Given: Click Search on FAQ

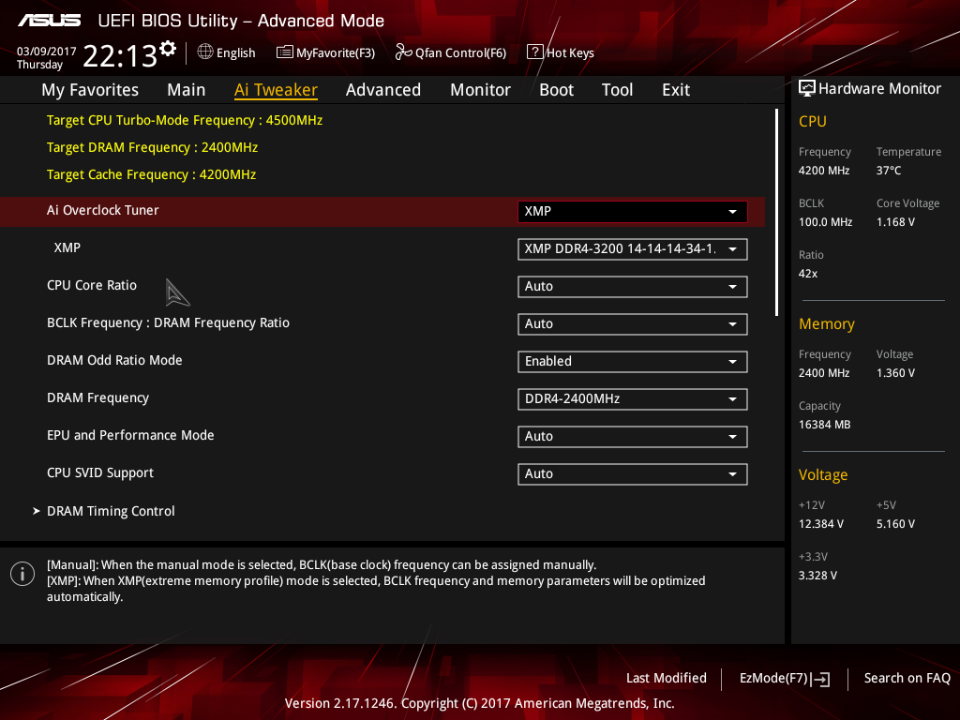Looking at the screenshot, I should [x=907, y=679].
